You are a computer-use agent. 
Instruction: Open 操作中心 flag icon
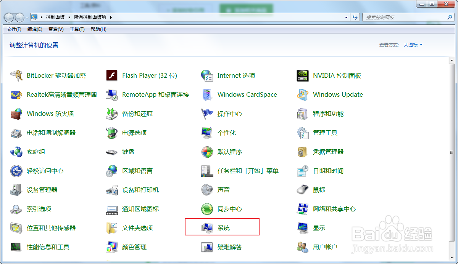point(207,114)
